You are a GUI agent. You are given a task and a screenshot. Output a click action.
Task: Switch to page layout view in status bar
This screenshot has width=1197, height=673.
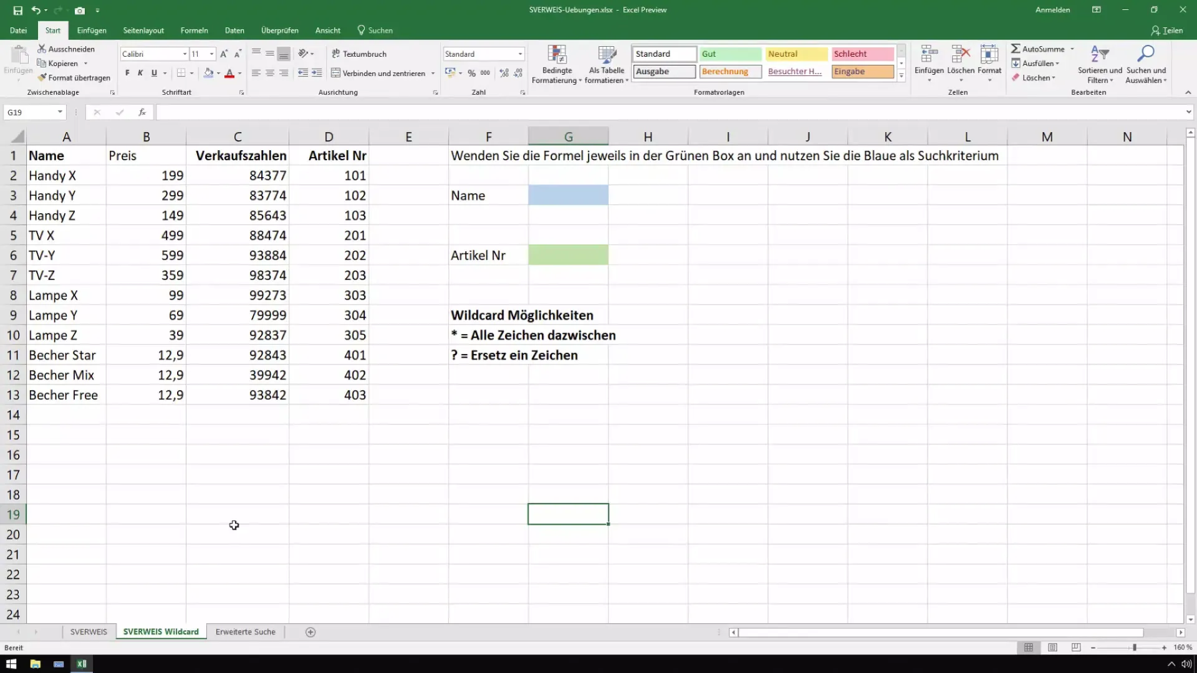pos(1052,647)
